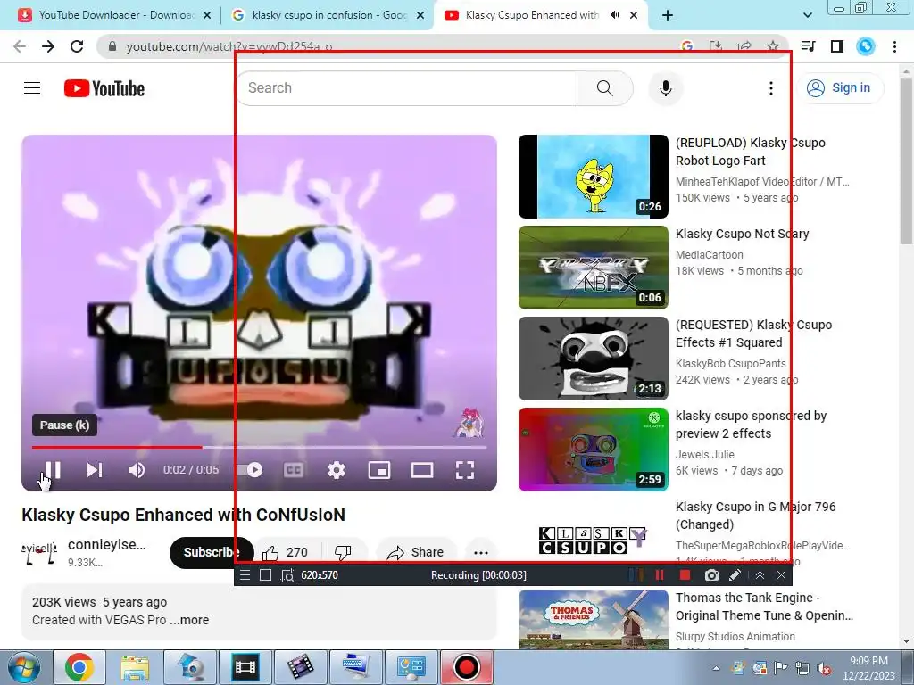Switch to the YouTube Downloader tab
914x685 pixels.
click(x=115, y=15)
